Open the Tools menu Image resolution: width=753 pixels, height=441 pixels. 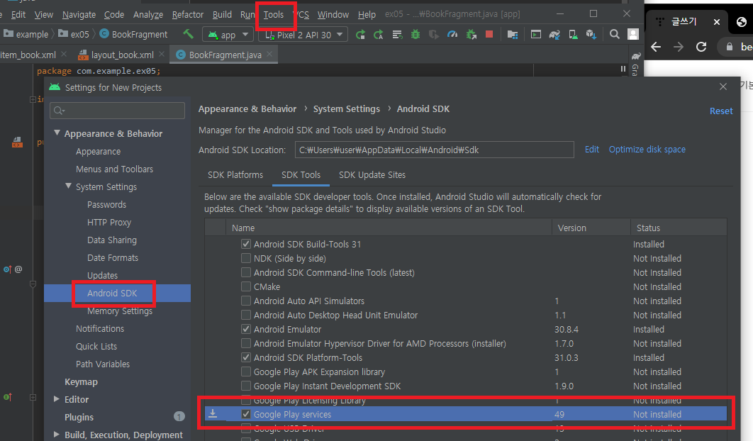273,14
